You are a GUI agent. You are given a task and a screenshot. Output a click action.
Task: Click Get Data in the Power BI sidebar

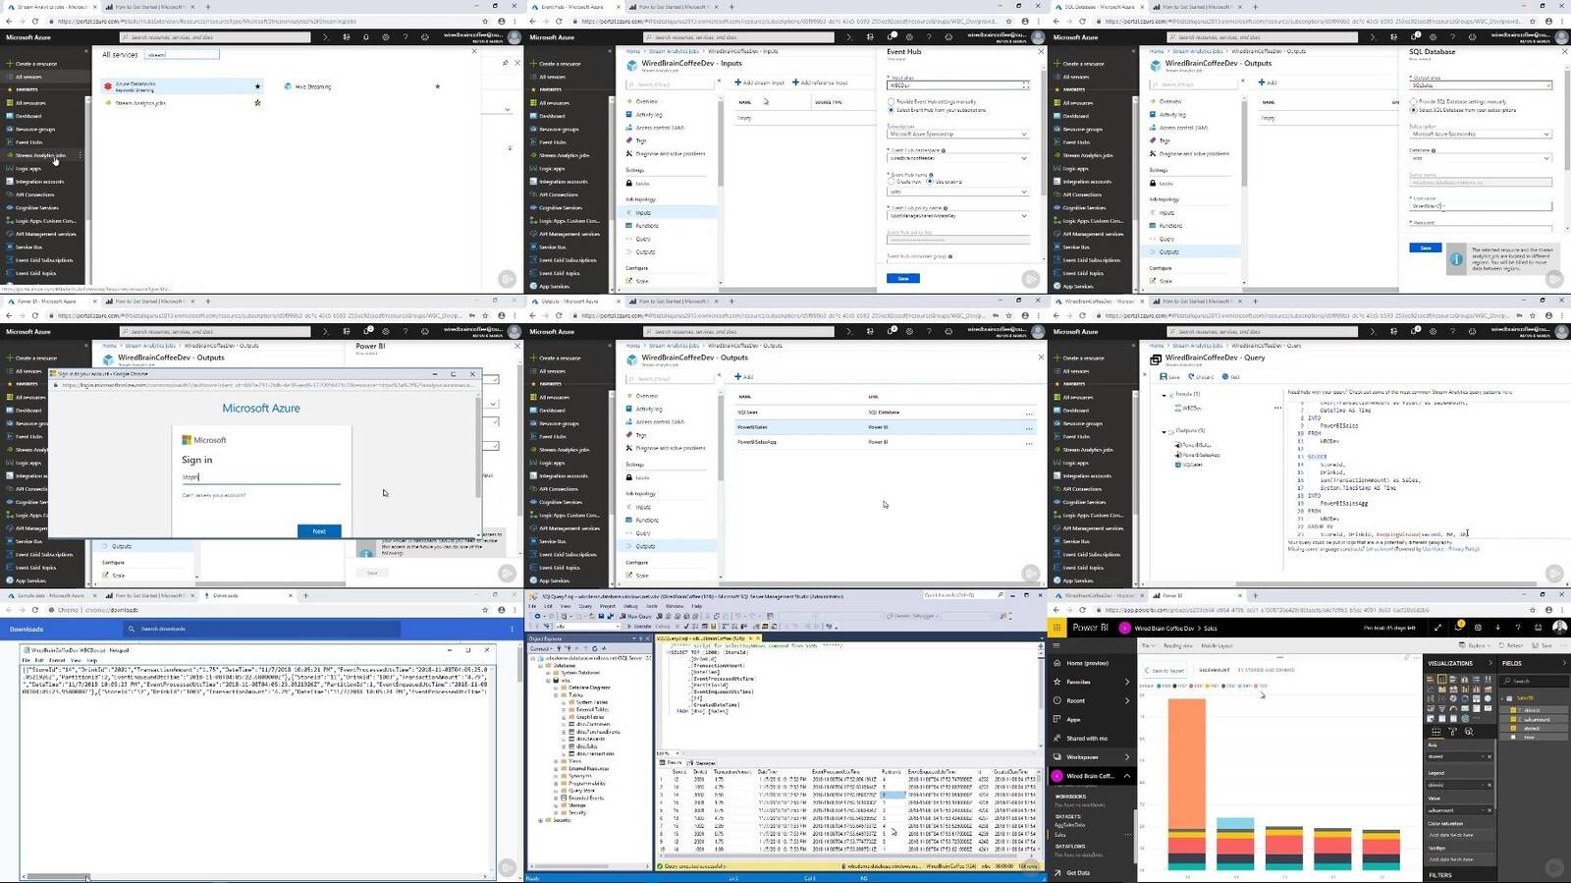coord(1077,872)
